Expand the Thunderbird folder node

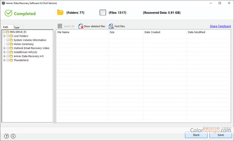click(4, 60)
